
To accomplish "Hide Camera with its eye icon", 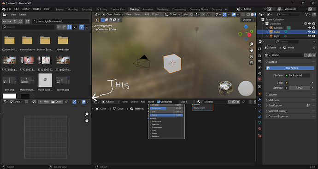I will tap(310, 28).
